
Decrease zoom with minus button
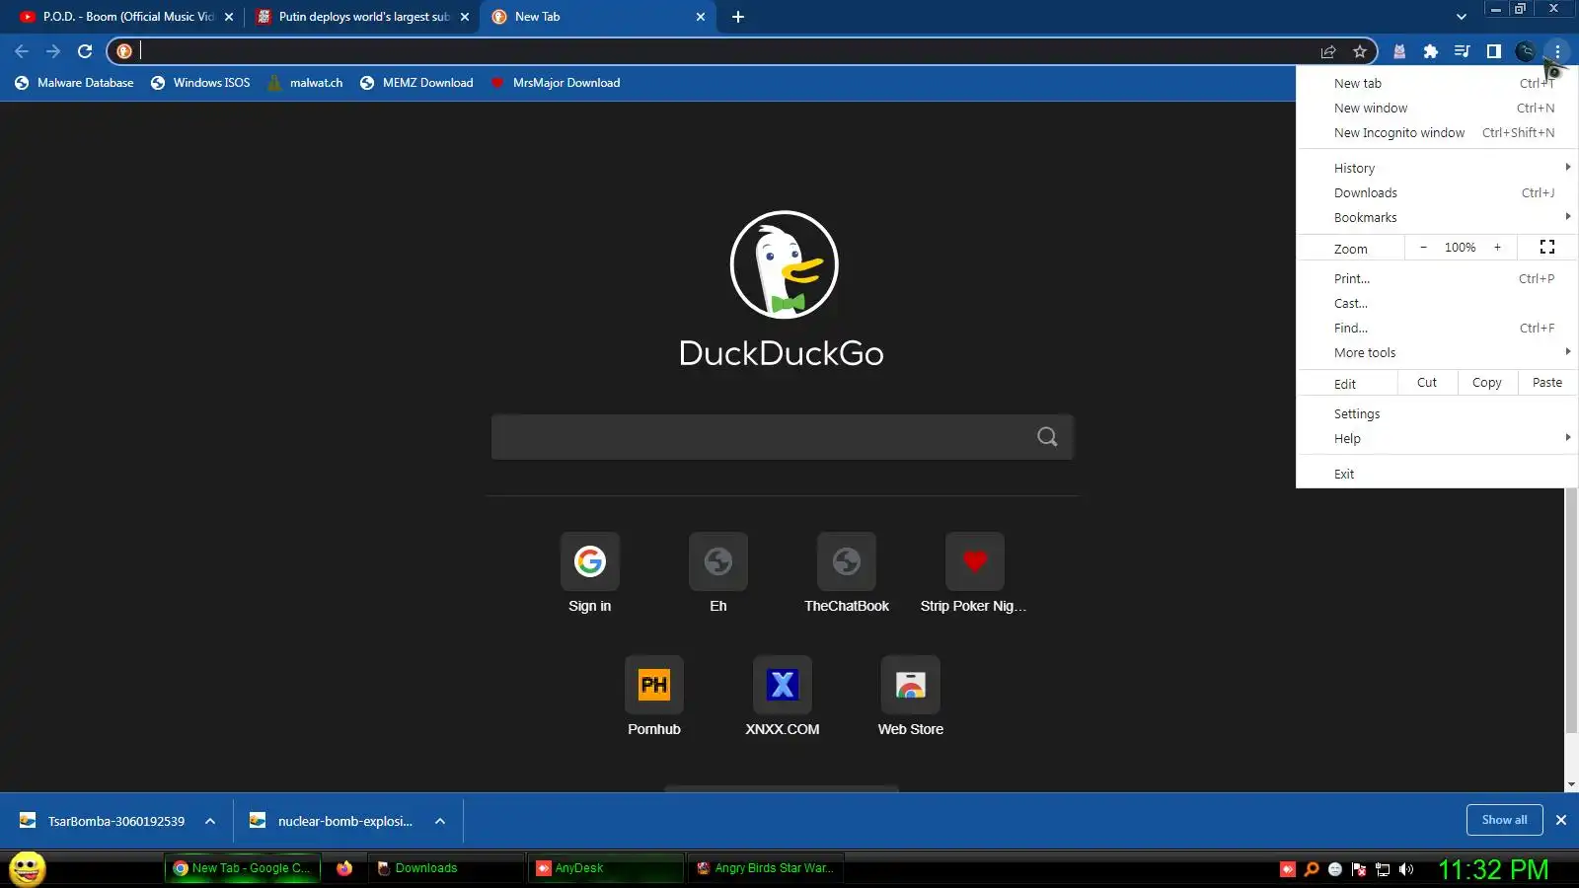click(1423, 248)
